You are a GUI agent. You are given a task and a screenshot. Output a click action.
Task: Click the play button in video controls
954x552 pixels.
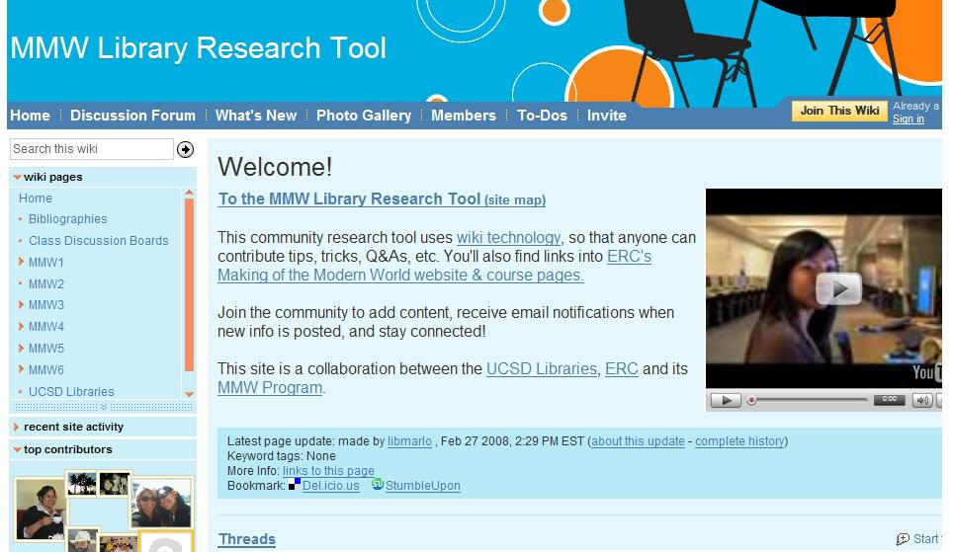pyautogui.click(x=726, y=400)
